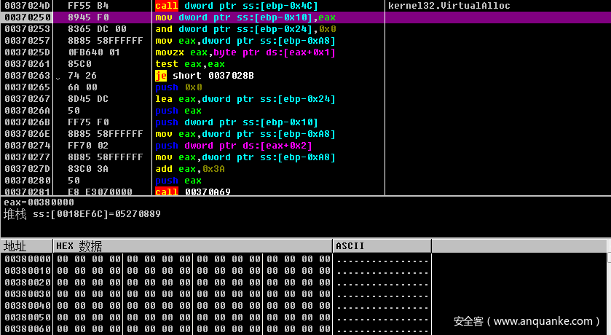Select the opcode bytes 83C0 3A
The width and height of the screenshot is (611, 335).
point(88,169)
